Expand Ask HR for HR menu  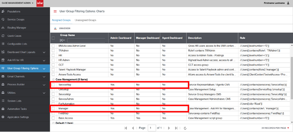(x=44, y=61)
